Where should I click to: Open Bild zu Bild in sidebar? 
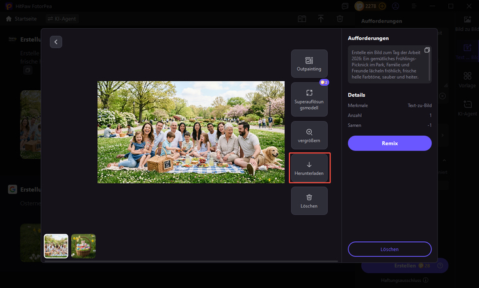pos(467,24)
